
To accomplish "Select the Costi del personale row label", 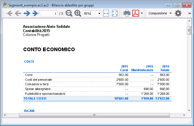I will click(x=38, y=80).
